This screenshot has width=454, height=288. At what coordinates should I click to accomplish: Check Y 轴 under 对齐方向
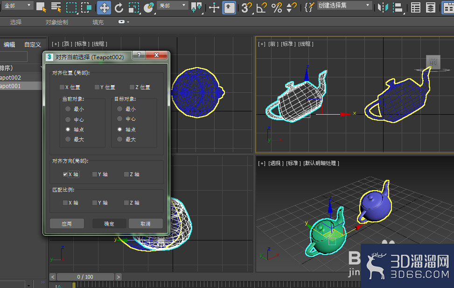[94, 174]
